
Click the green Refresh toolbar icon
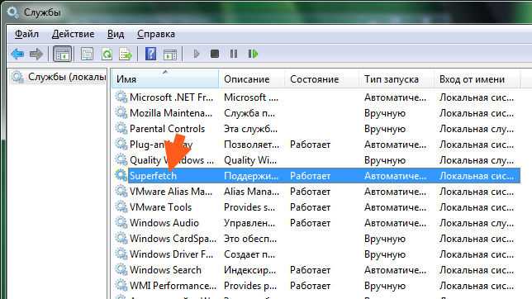tap(107, 54)
